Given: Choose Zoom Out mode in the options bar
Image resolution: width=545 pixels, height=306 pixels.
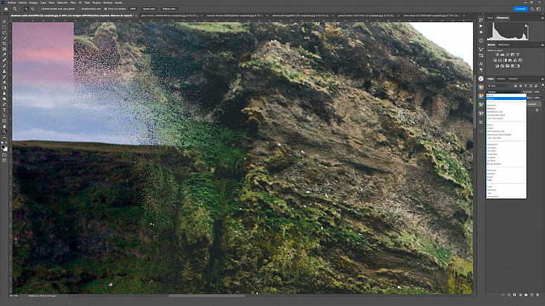Looking at the screenshot, I should [33, 9].
